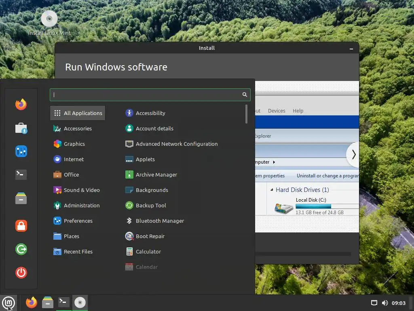
Task: Open Archive Manager
Action: (151, 175)
